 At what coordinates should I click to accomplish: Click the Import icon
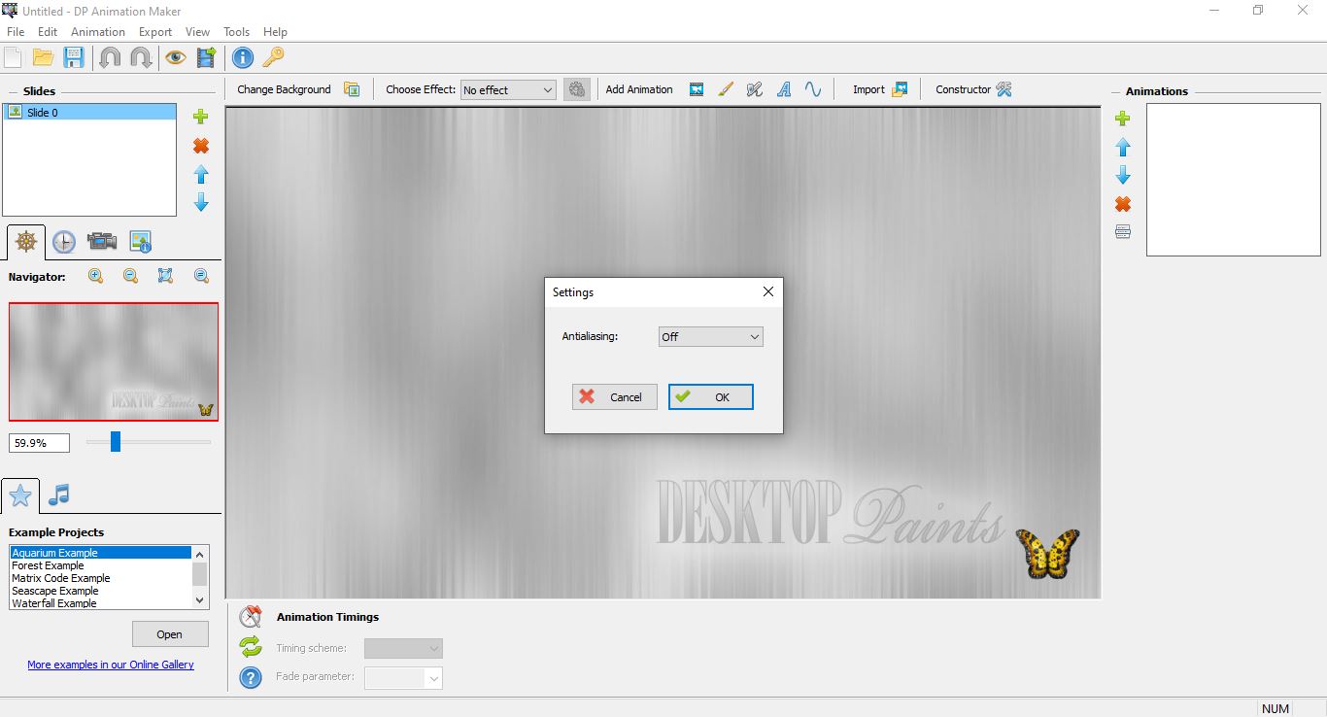point(900,89)
